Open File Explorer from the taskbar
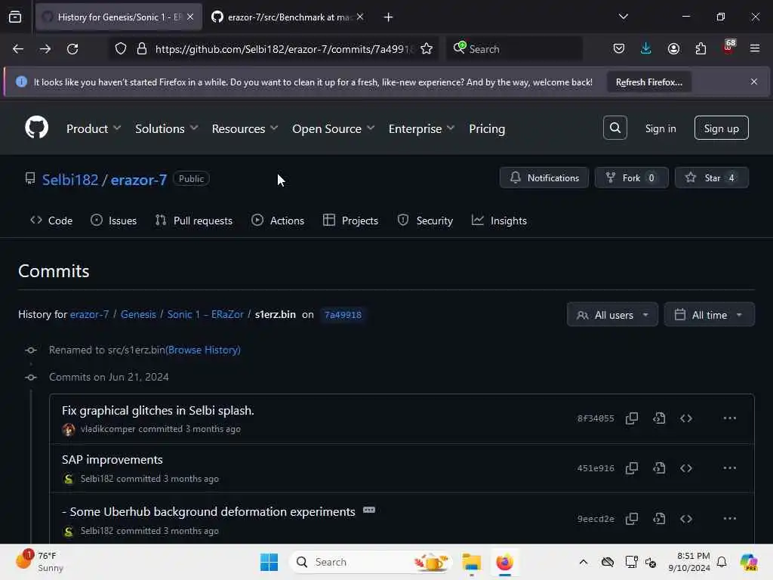 [471, 562]
